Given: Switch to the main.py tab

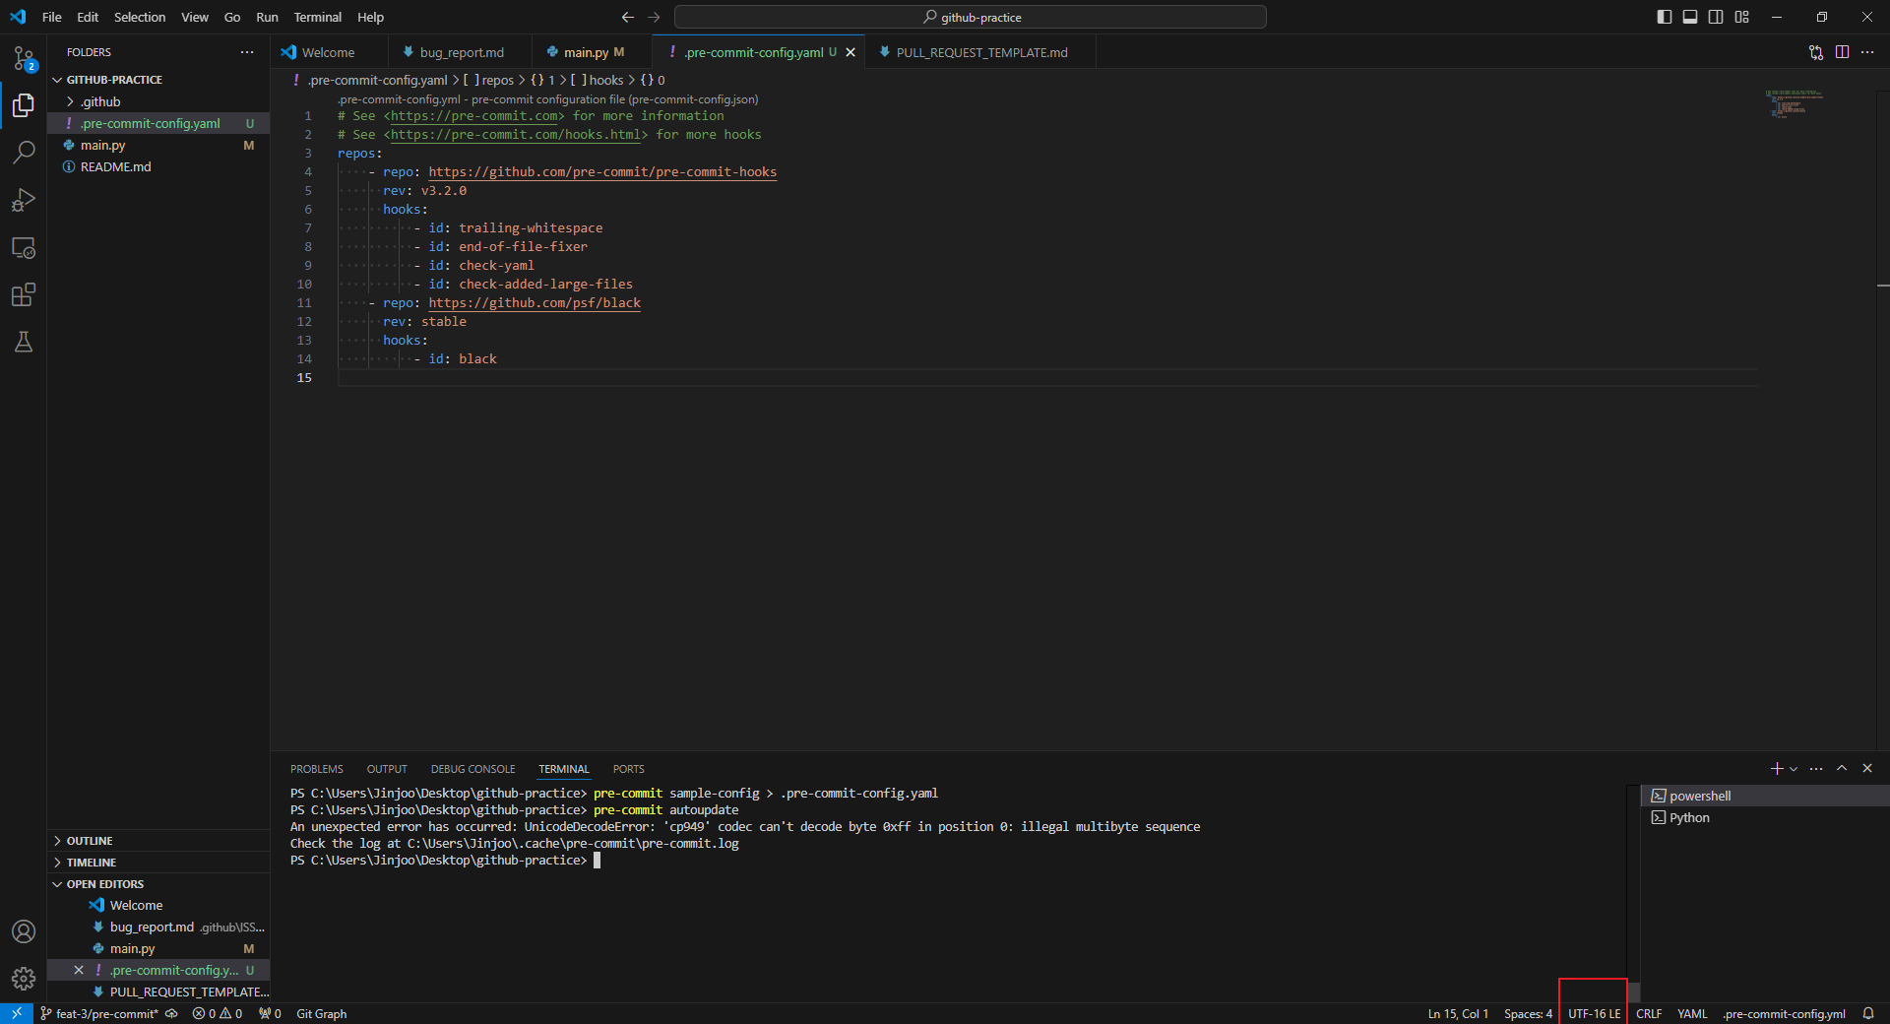Looking at the screenshot, I should (x=591, y=52).
